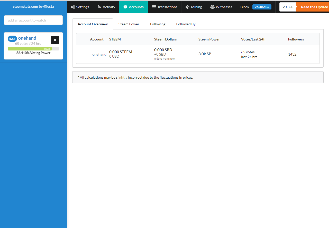Switch to the Steem Power tab
Screen dimensions: 329x228
[129, 24]
